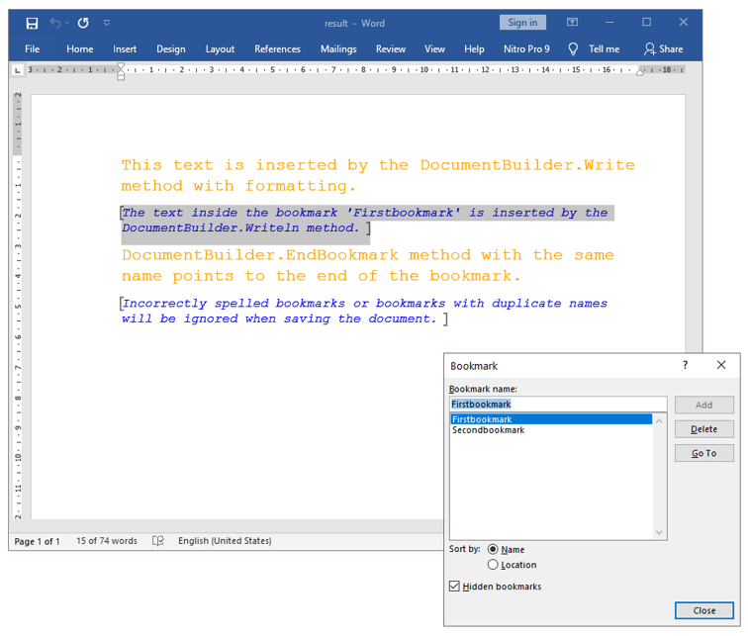
Task: Click the proofing icon in status bar
Action: point(158,541)
